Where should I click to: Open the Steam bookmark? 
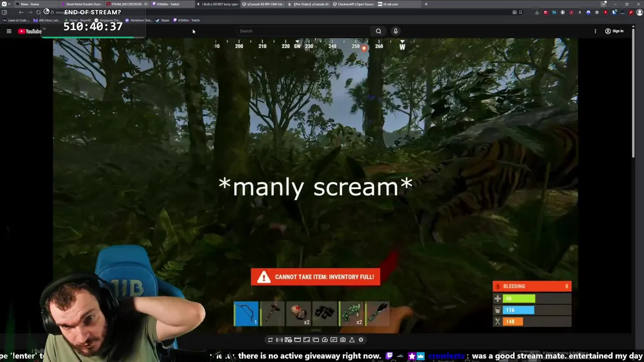click(163, 20)
